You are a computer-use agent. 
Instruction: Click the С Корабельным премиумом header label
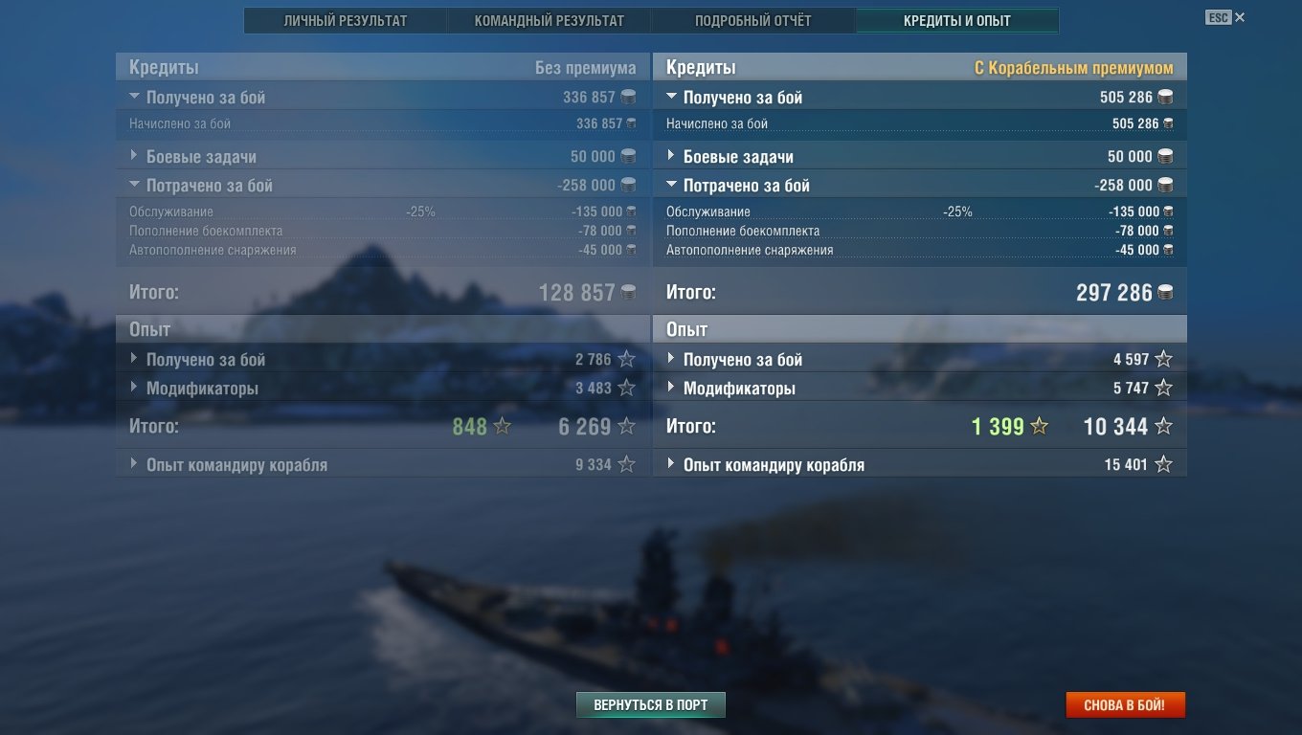coord(1074,68)
